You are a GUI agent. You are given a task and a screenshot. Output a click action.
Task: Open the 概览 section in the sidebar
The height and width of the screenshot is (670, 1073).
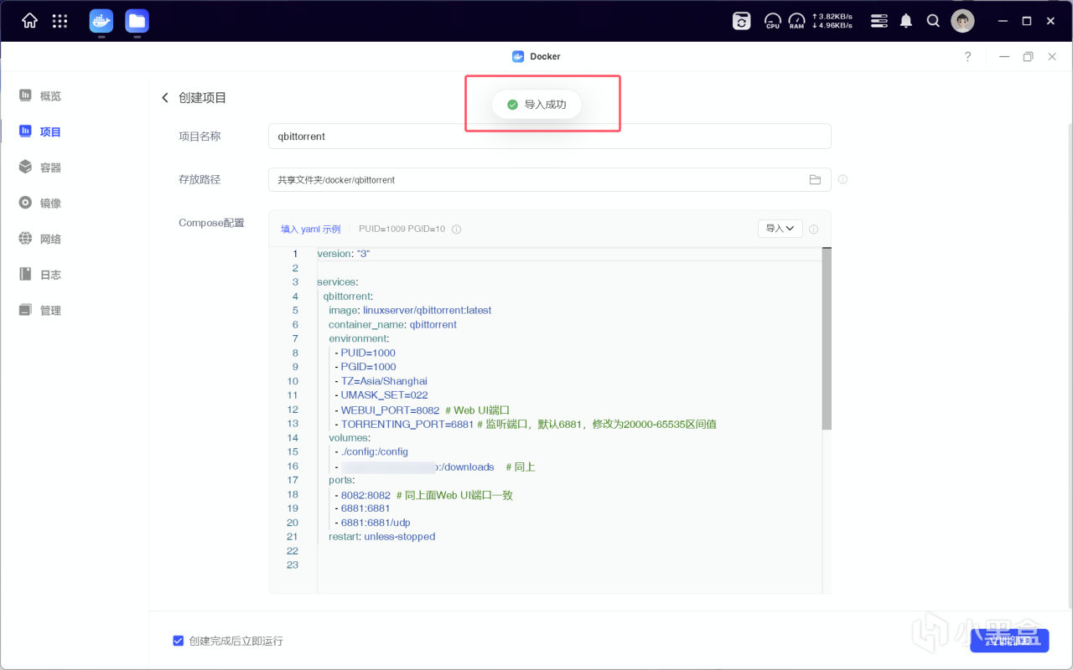[41, 96]
